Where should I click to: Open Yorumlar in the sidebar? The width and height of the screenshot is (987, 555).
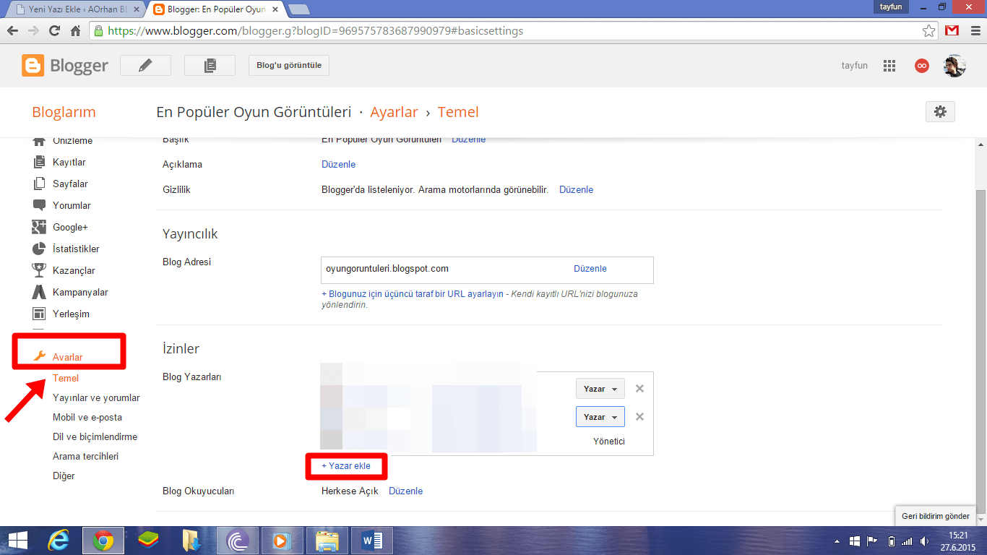72,206
